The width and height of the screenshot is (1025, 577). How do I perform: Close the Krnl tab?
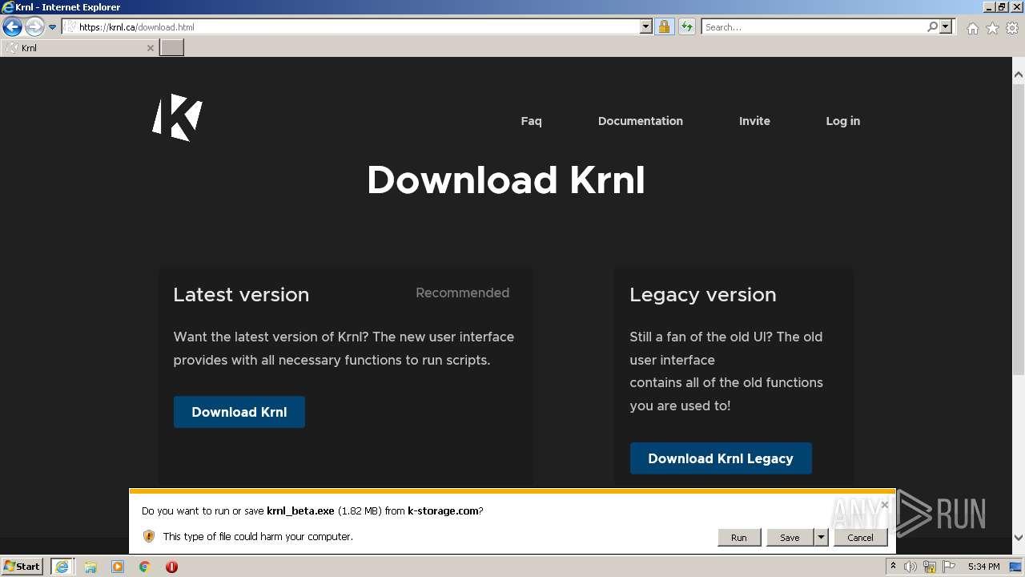(x=150, y=48)
